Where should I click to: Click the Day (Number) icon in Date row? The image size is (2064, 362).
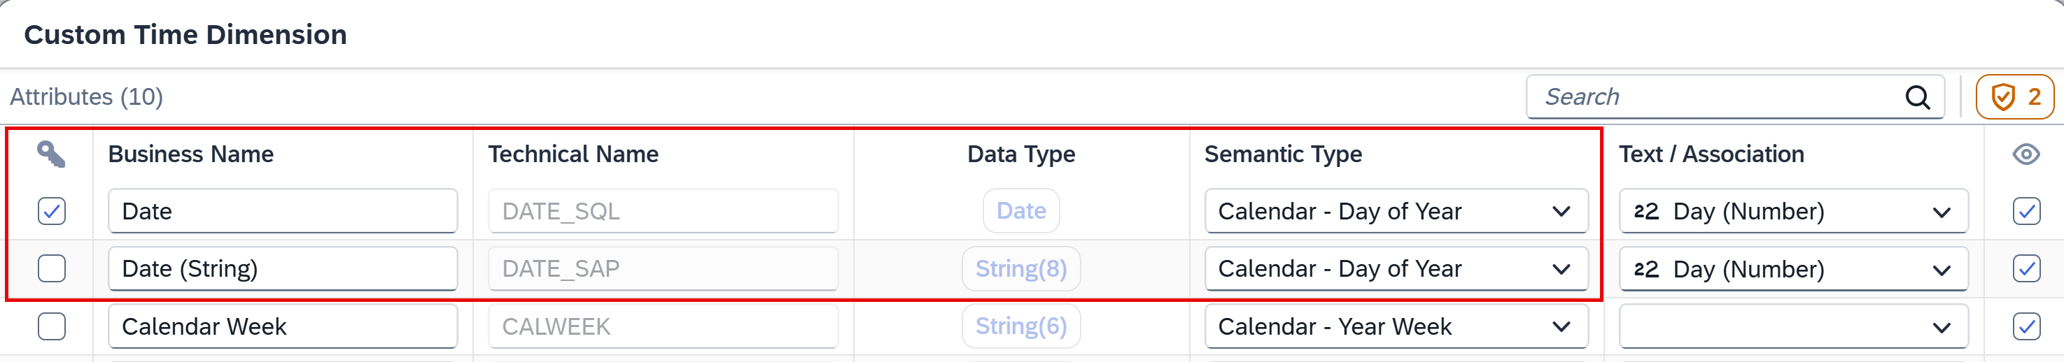click(1645, 212)
